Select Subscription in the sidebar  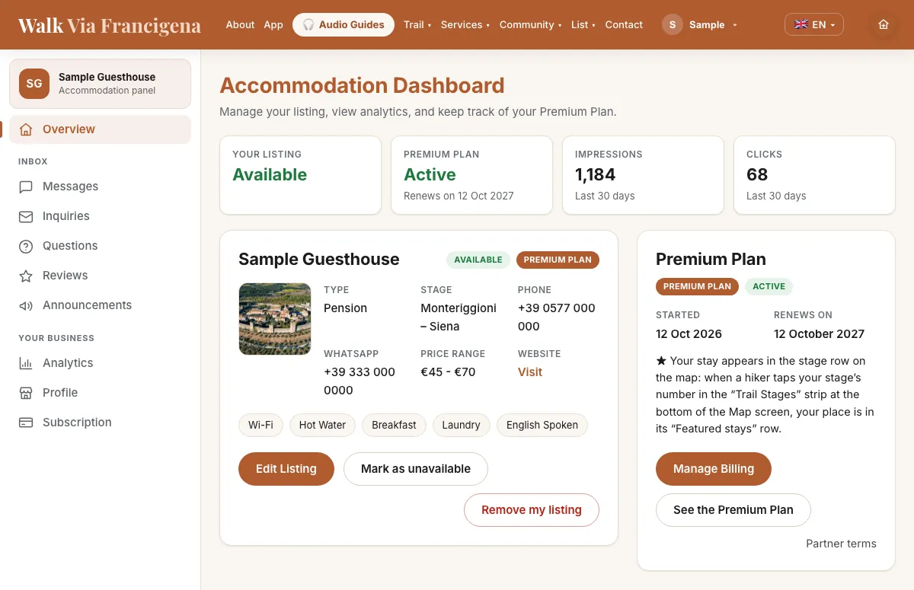pyautogui.click(x=100, y=423)
